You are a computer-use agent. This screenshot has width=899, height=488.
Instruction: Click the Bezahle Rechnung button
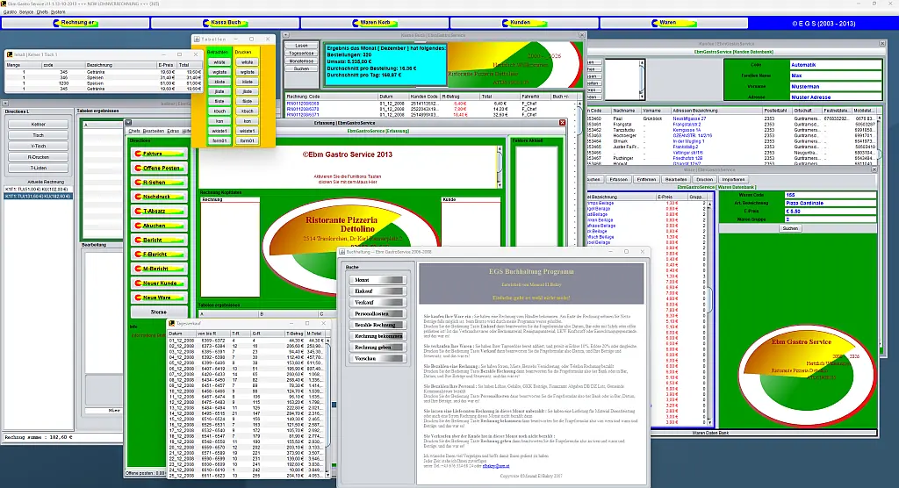tap(378, 325)
